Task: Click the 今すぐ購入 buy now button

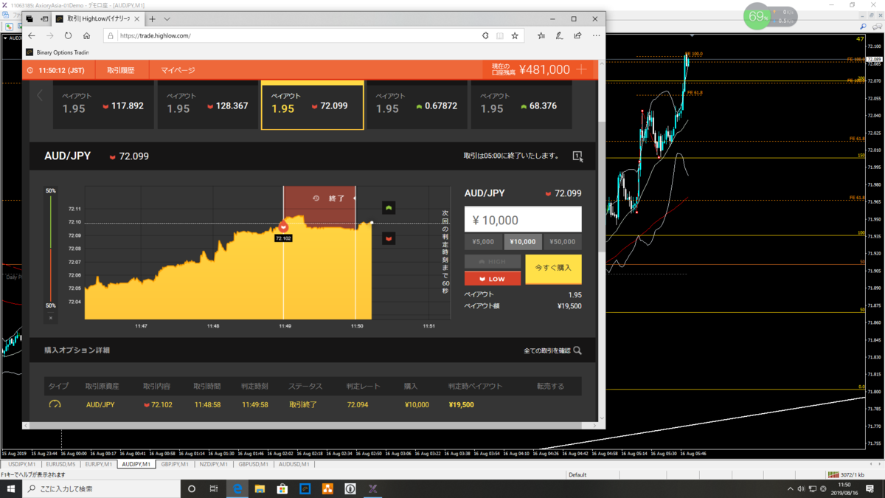Action: coord(554,269)
